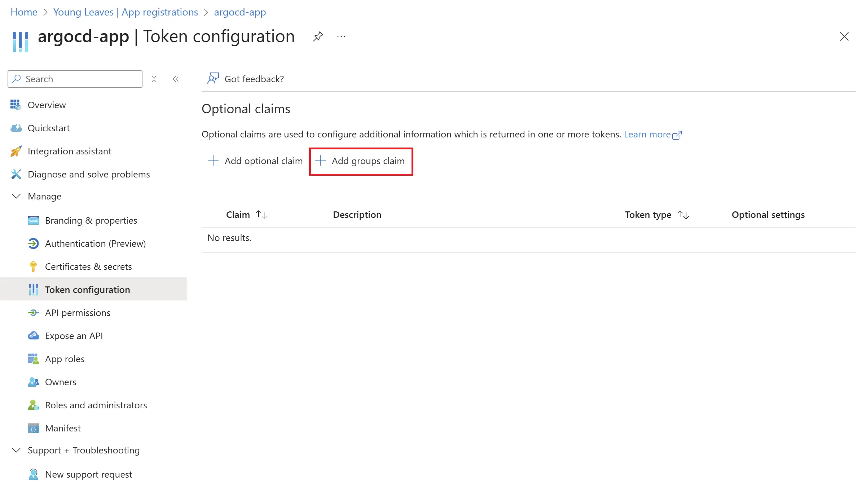Click the Overview grid icon

(x=16, y=105)
